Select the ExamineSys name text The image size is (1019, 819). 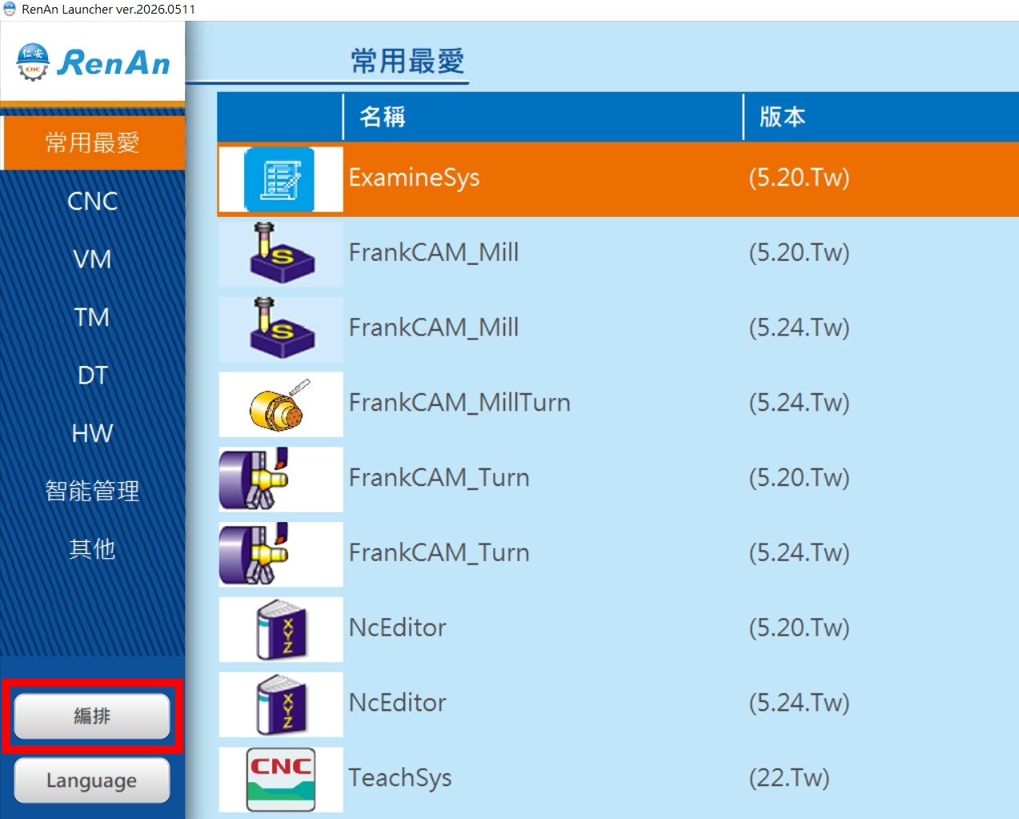pyautogui.click(x=414, y=178)
